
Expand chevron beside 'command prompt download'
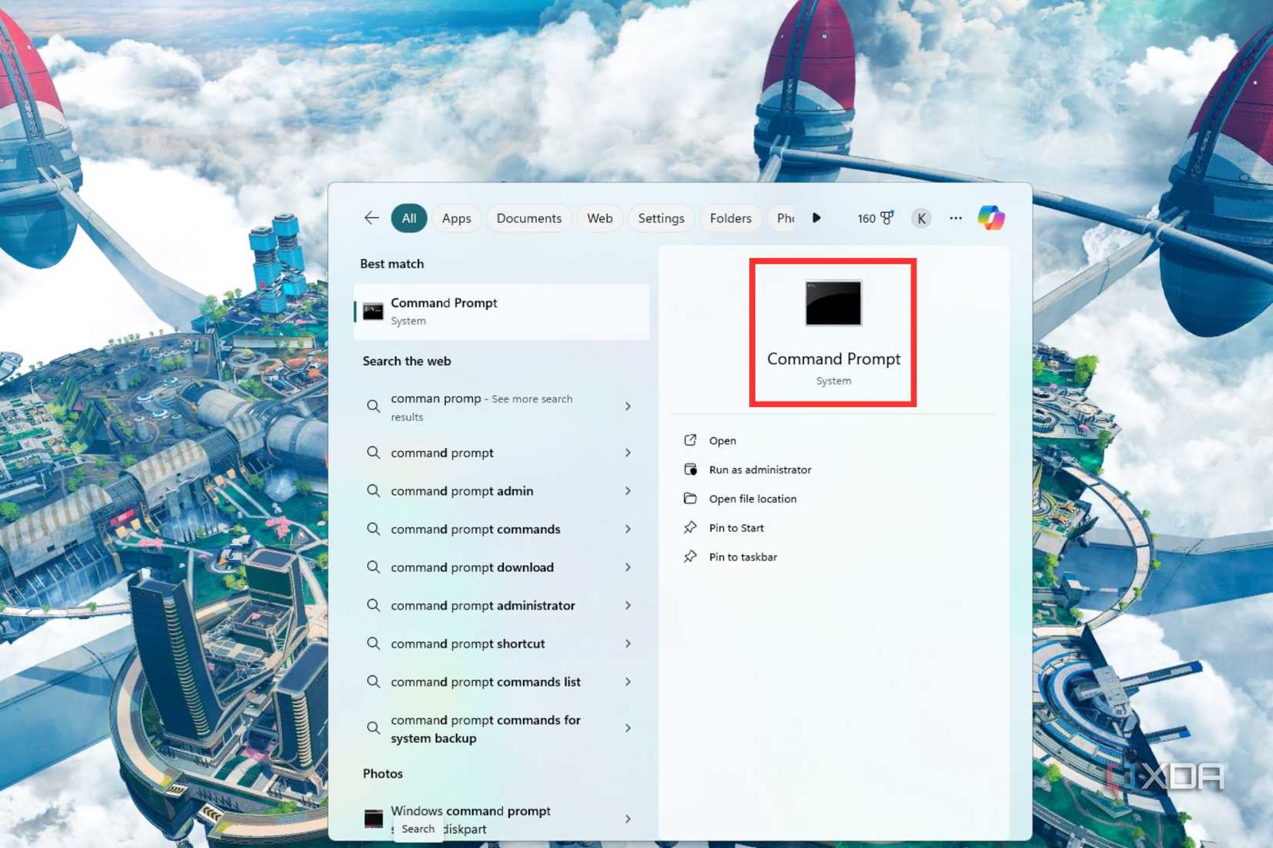pyautogui.click(x=628, y=567)
